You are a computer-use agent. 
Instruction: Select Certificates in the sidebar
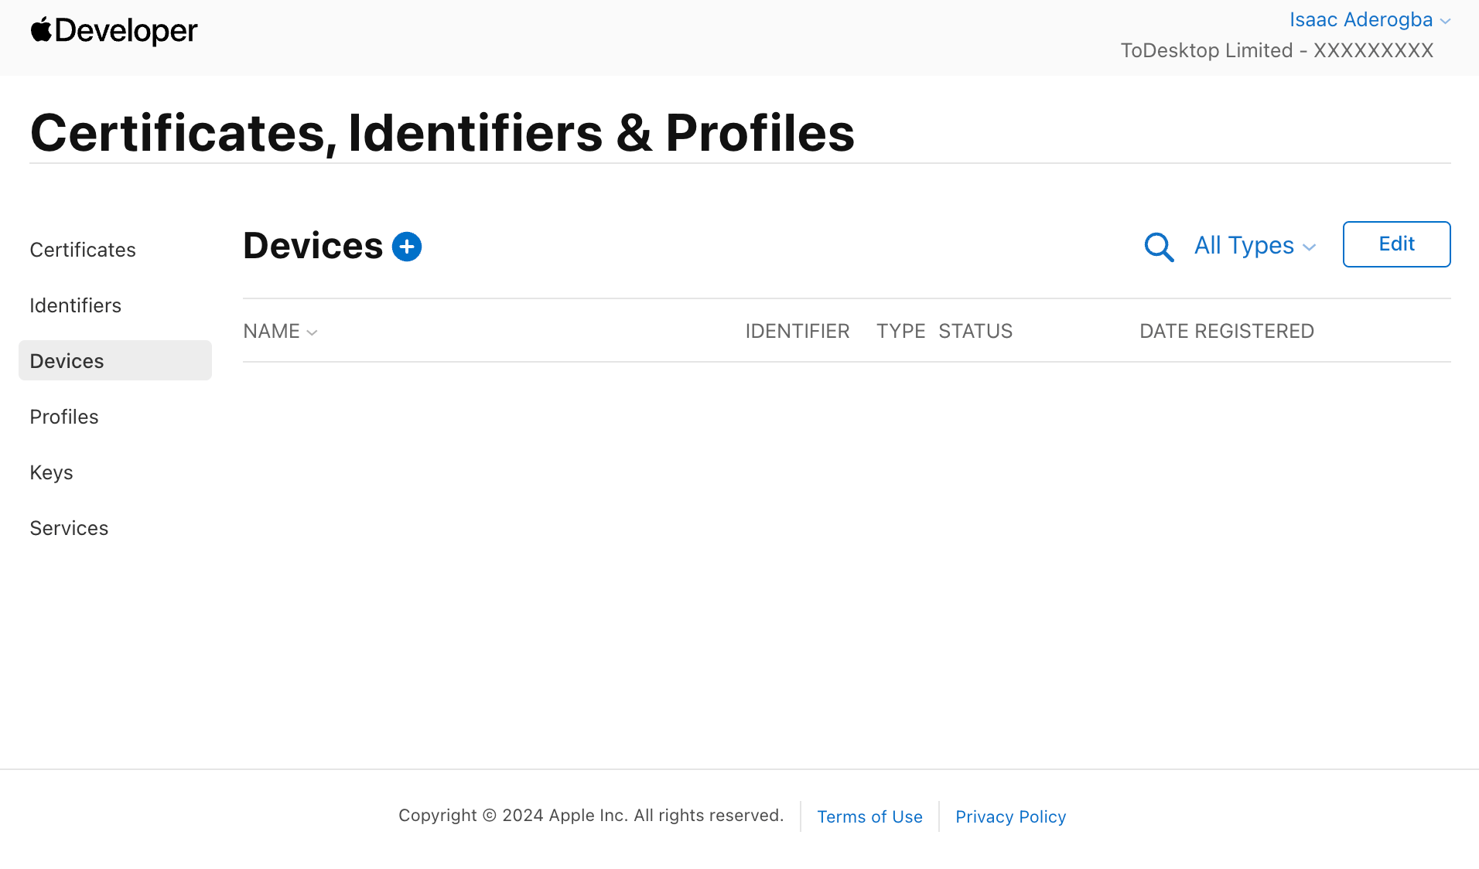(82, 250)
